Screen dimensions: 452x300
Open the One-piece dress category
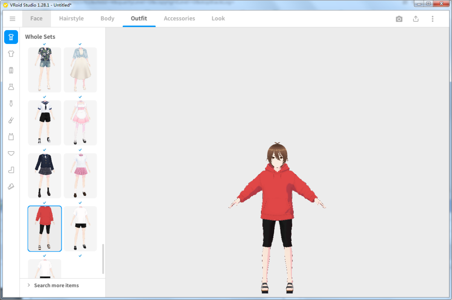pos(11,86)
